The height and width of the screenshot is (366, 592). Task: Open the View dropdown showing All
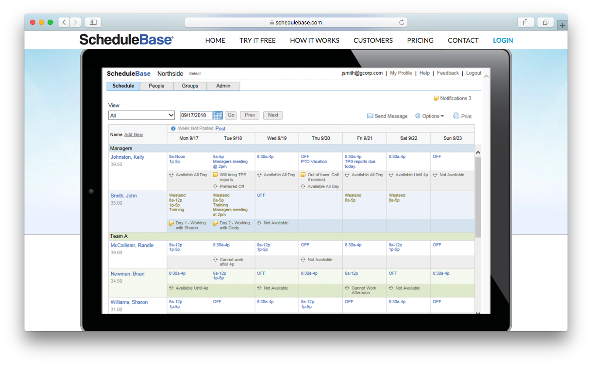141,115
